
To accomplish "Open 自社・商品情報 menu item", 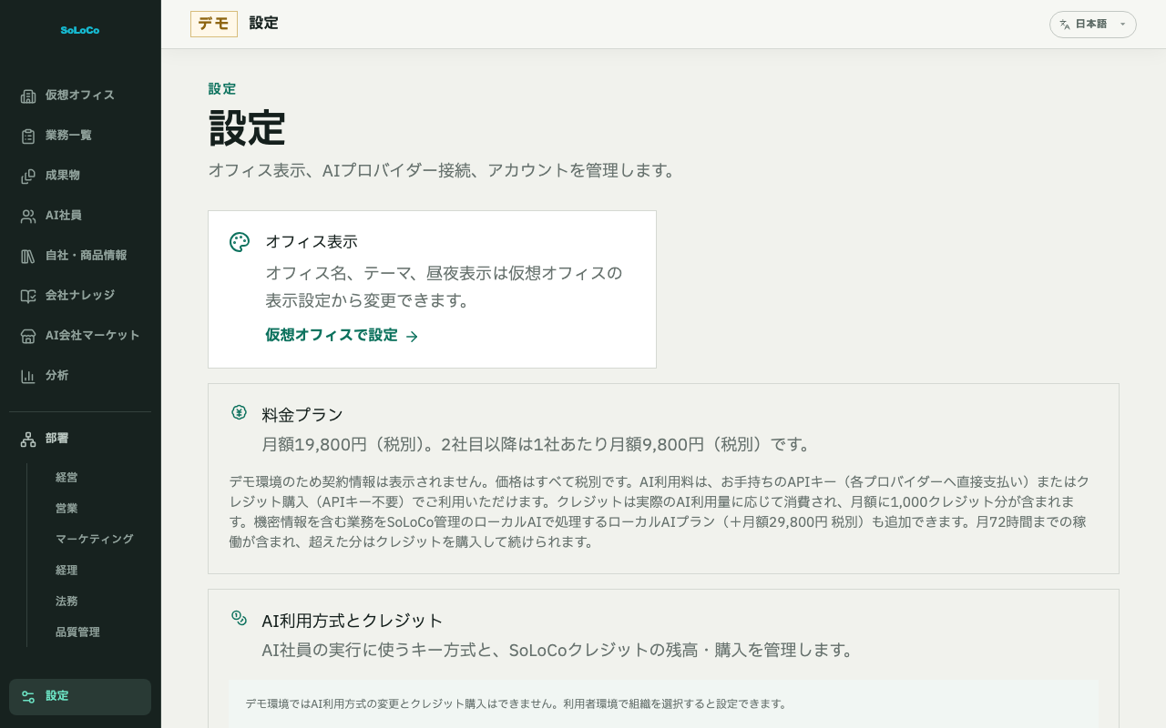I will pos(80,256).
